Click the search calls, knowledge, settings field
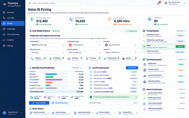Image resolution: width=189 pixels, height=118 pixels. (54, 3)
